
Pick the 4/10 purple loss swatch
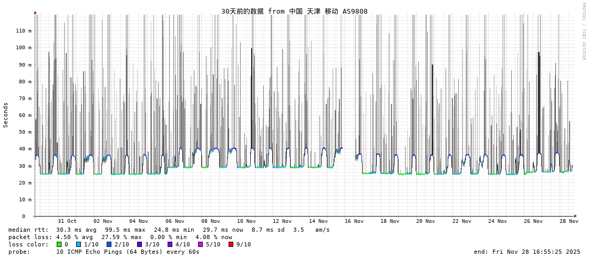click(170, 244)
